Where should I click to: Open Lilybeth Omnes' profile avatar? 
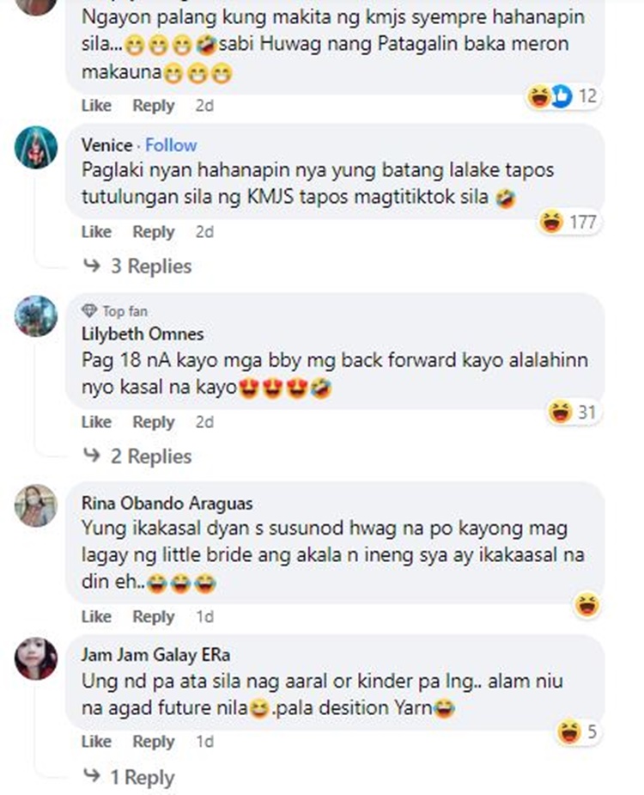coord(35,316)
